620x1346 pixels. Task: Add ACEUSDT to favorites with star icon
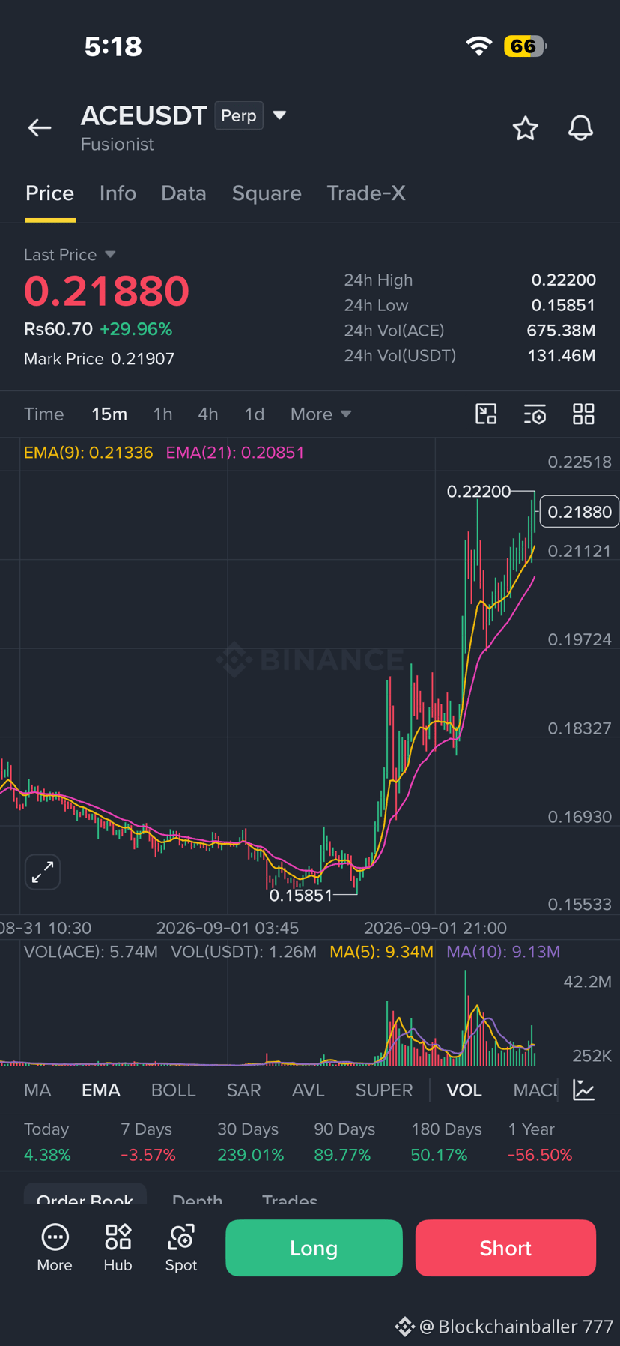point(525,128)
